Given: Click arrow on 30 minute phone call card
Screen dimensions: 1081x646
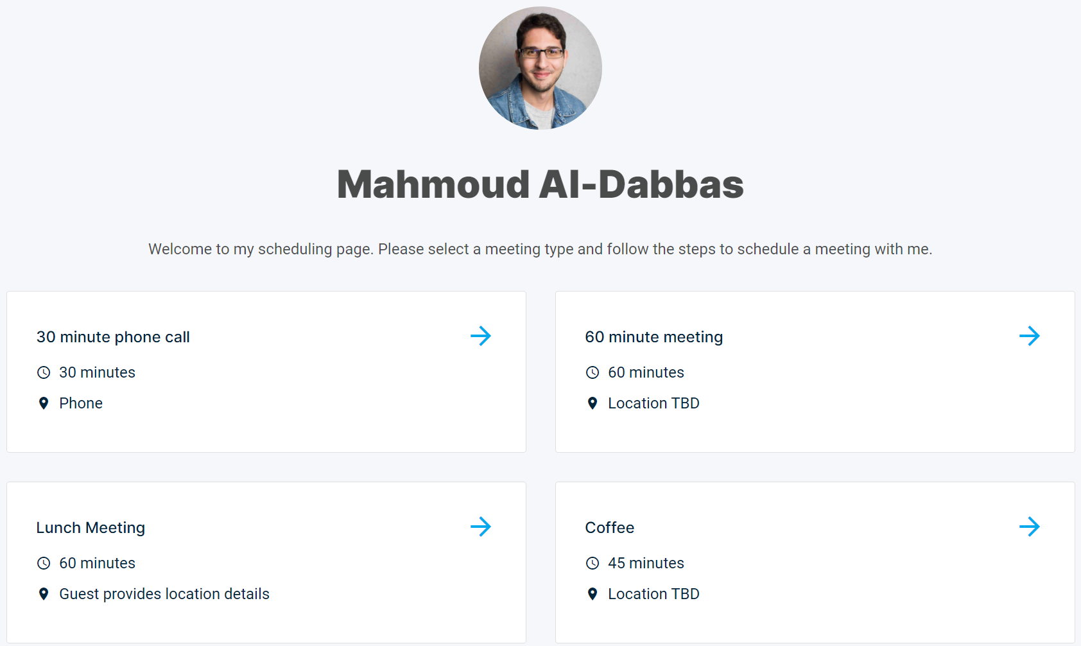Looking at the screenshot, I should (x=480, y=336).
